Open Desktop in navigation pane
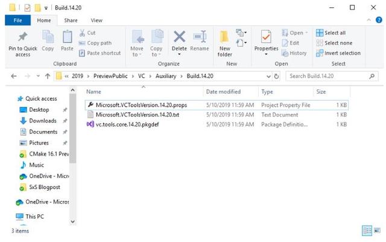The height and width of the screenshot is (242, 386). pos(34,110)
